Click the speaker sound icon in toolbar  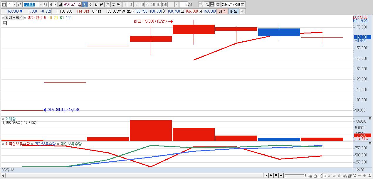[51, 4]
